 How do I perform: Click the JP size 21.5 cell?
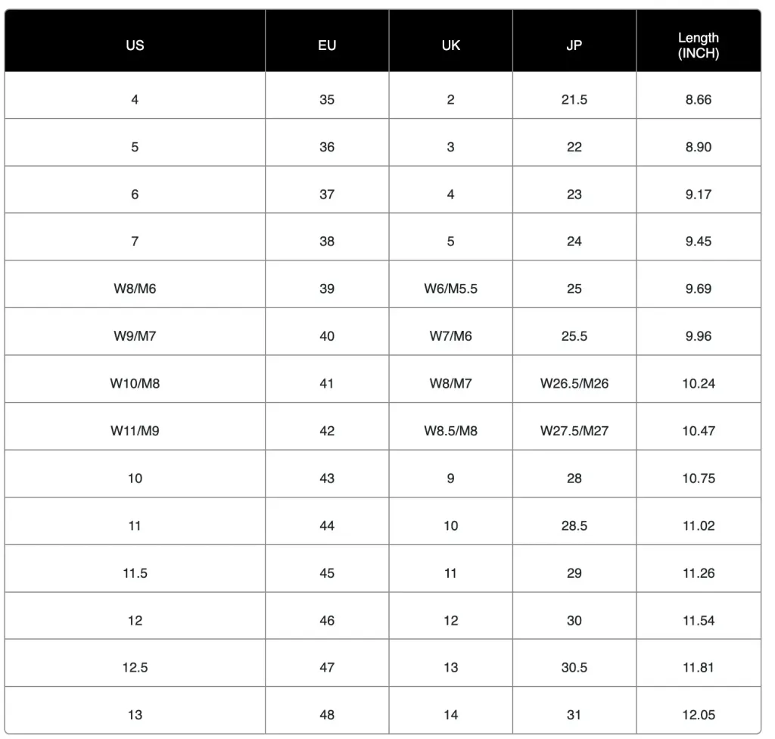pyautogui.click(x=574, y=99)
